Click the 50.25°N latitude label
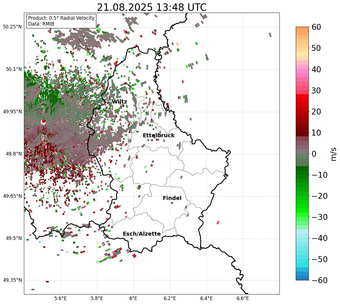The height and width of the screenshot is (304, 340). click(12, 27)
